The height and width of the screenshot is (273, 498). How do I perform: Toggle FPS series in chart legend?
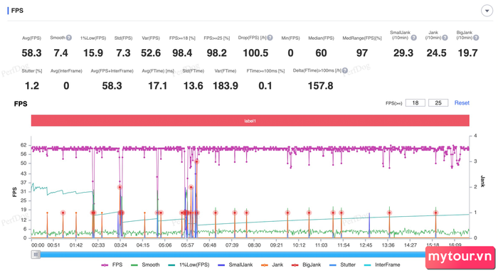pos(112,264)
